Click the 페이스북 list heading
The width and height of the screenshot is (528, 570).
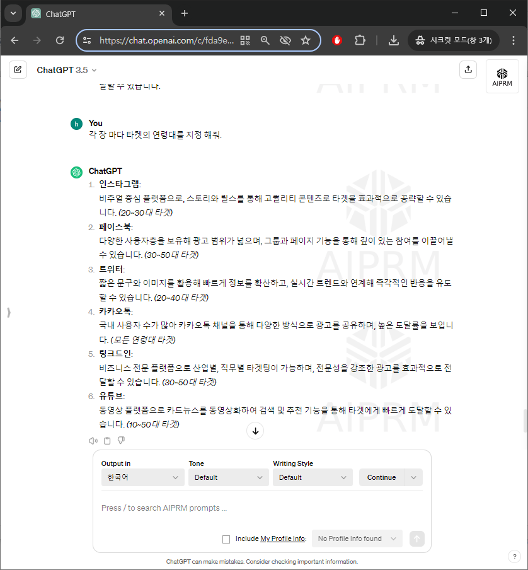coord(115,227)
